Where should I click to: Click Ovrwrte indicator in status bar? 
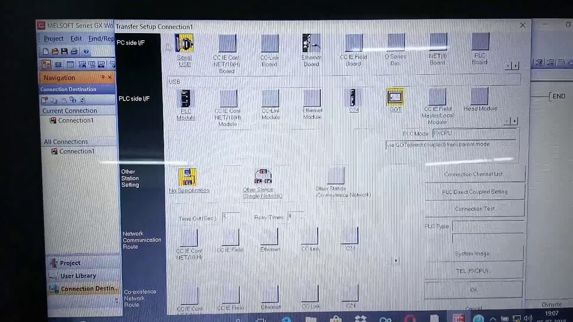552,305
